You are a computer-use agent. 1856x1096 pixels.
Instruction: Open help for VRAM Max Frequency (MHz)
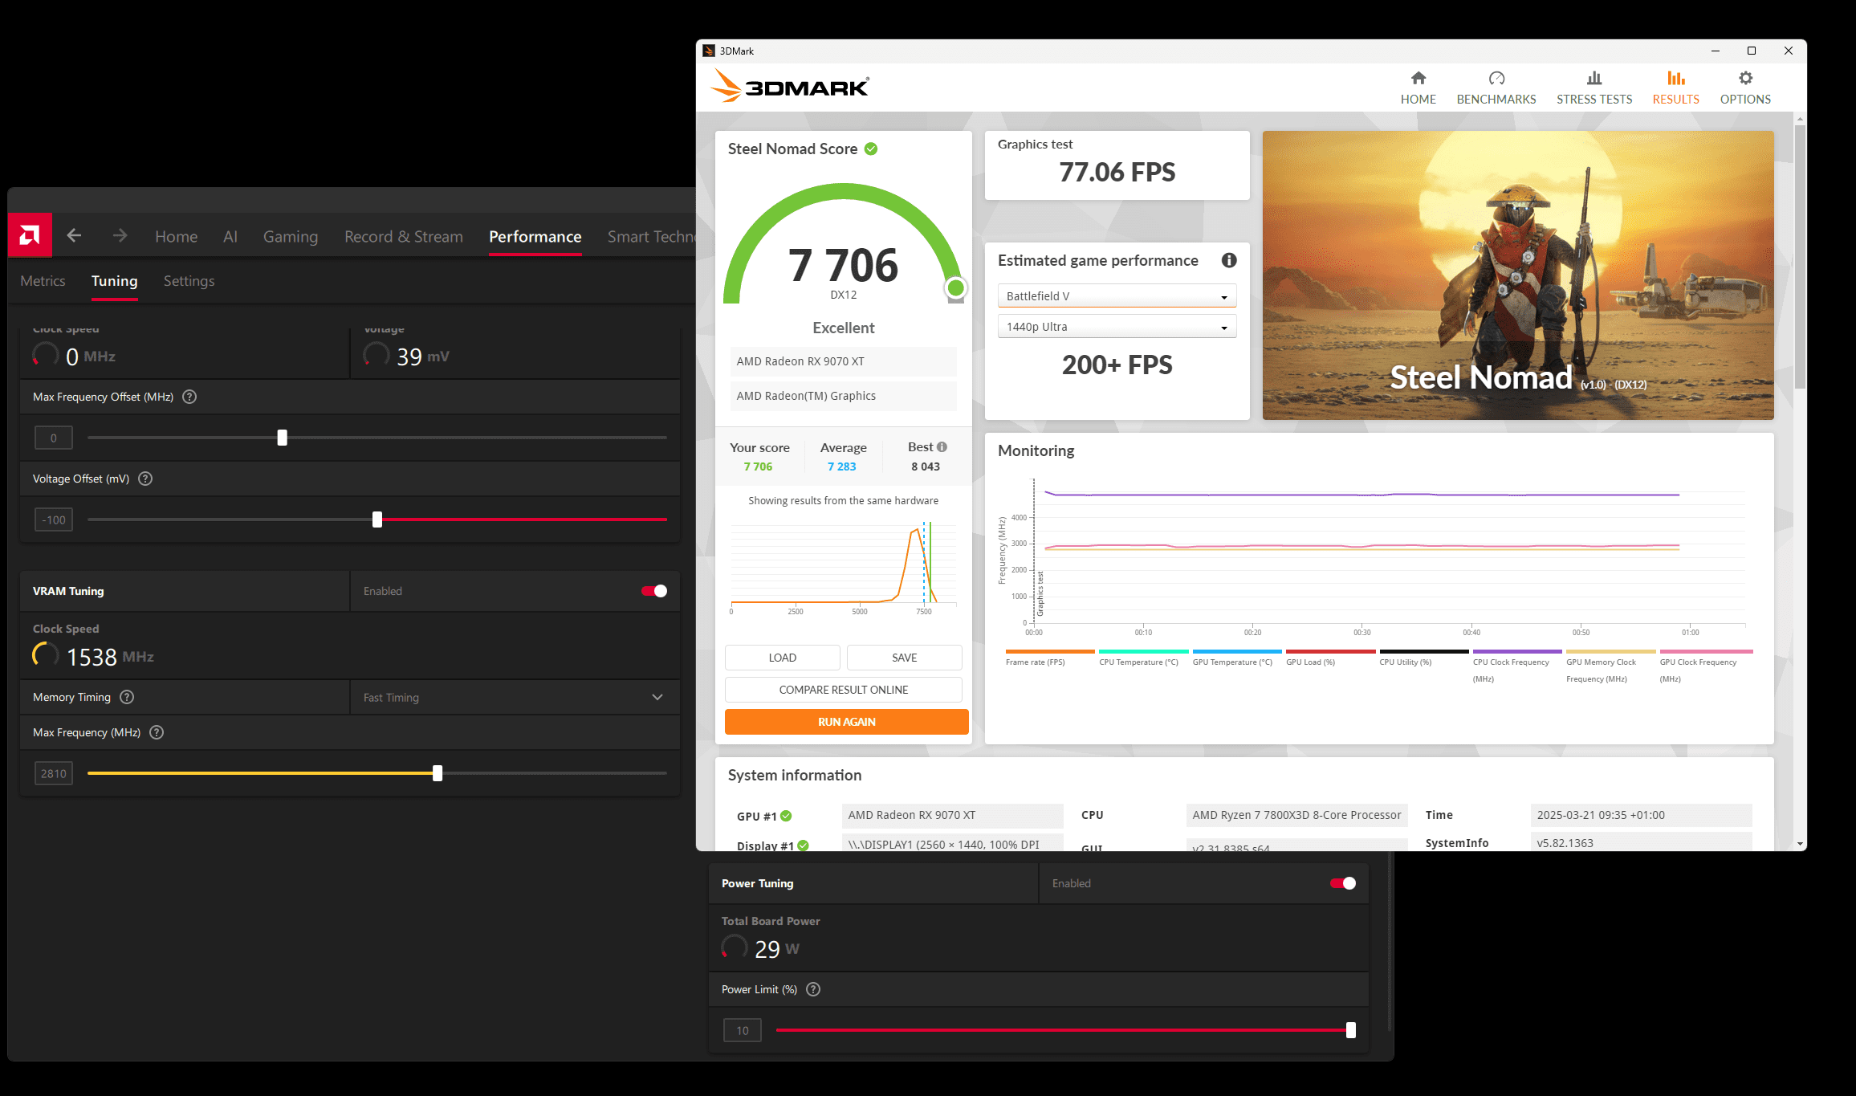(x=157, y=732)
